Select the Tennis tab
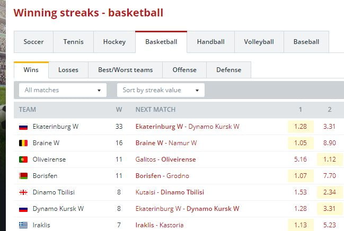 pos(73,42)
